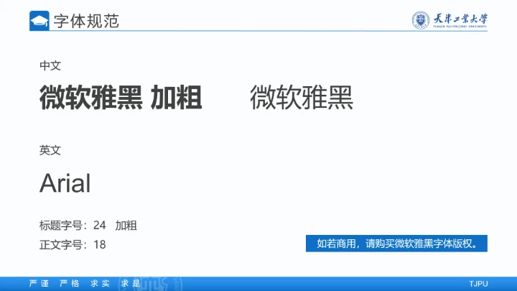This screenshot has width=517, height=291.
Task: Click the blue graduation cap icon
Action: (39, 21)
